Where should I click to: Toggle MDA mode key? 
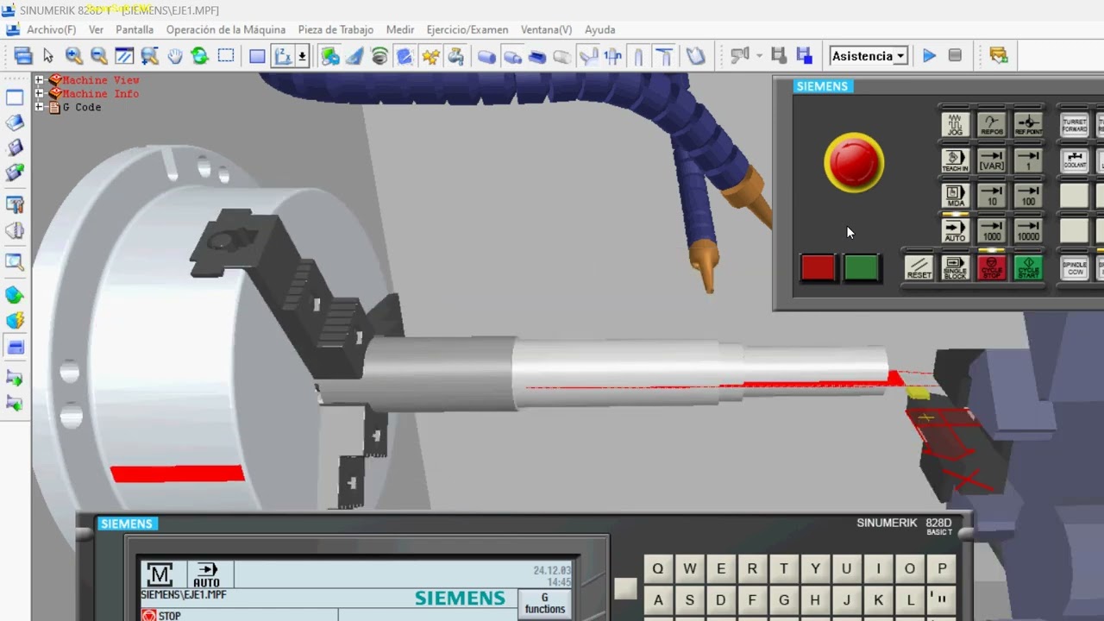955,196
